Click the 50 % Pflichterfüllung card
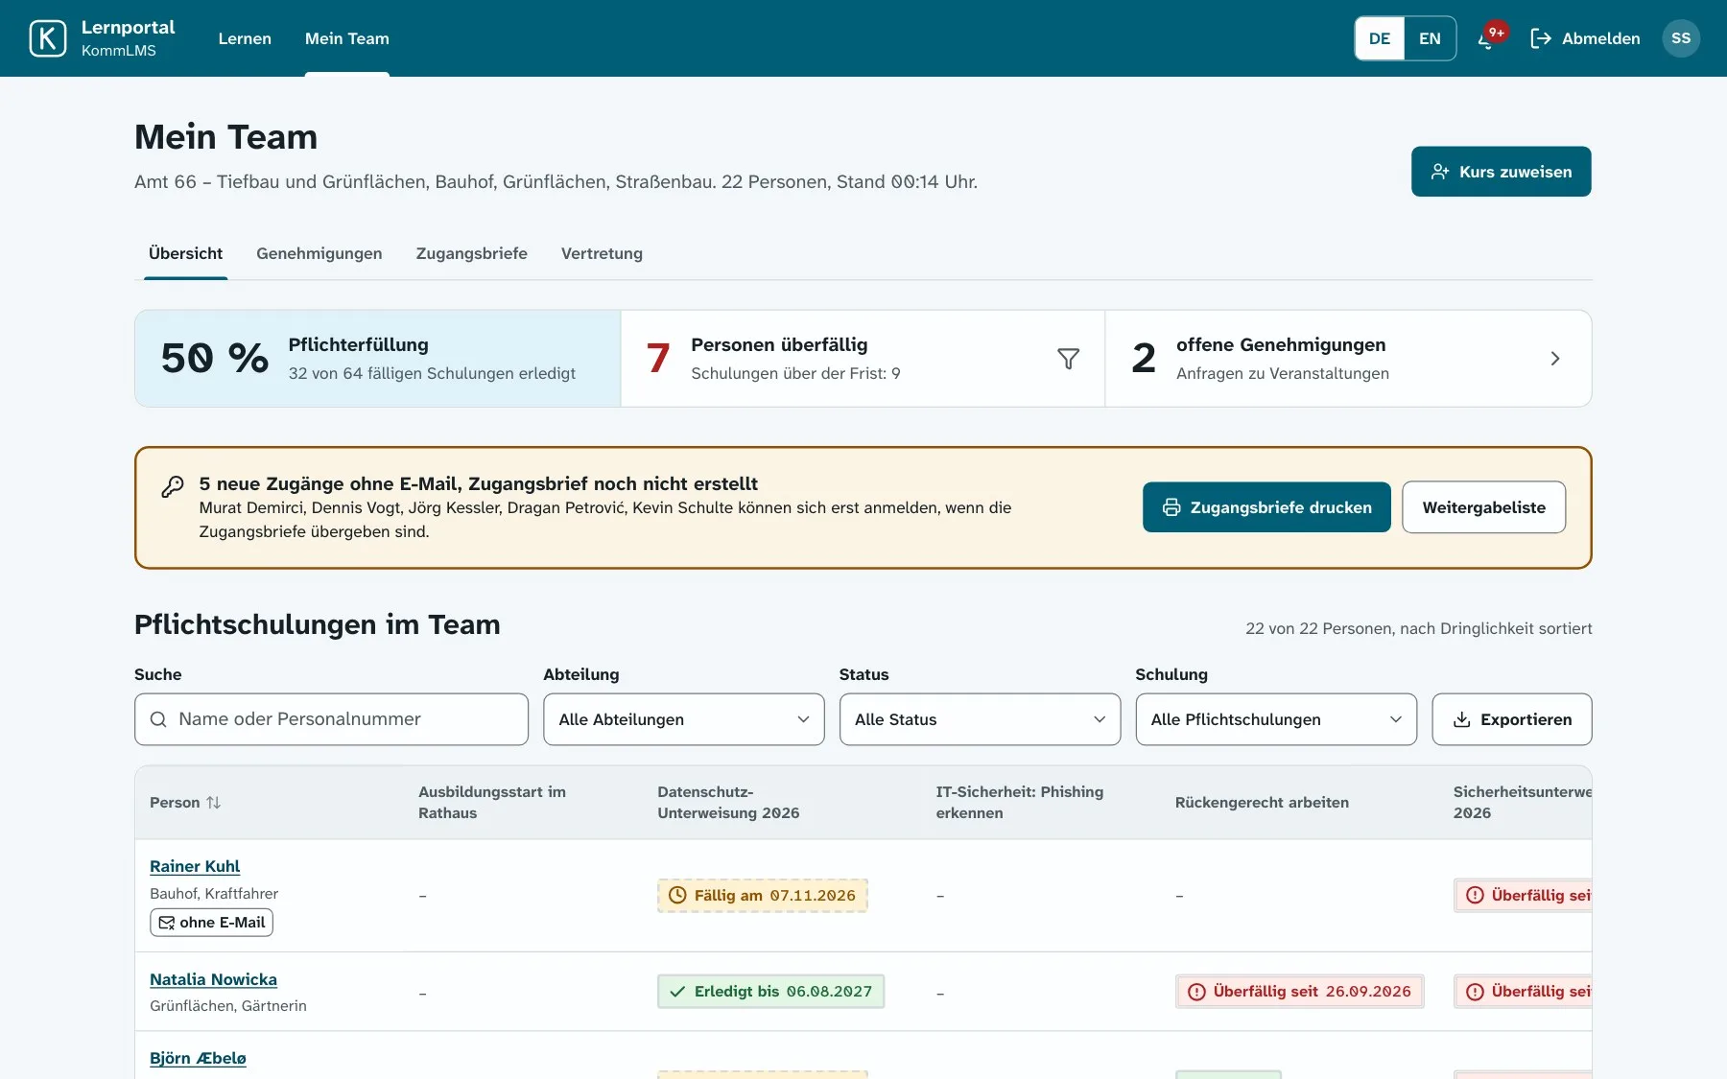1727x1079 pixels. (x=378, y=359)
